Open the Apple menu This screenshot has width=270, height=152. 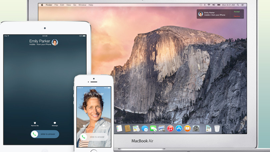click(x=42, y=5)
